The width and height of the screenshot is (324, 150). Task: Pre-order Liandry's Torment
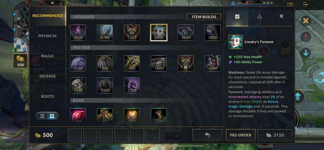pyautogui.click(x=240, y=135)
